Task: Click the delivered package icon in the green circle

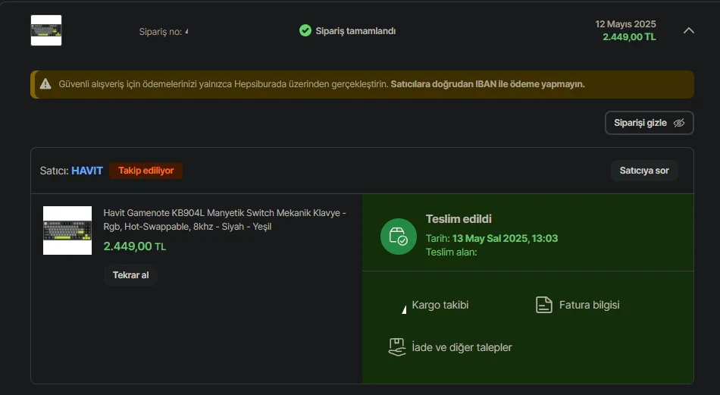Action: click(x=399, y=237)
